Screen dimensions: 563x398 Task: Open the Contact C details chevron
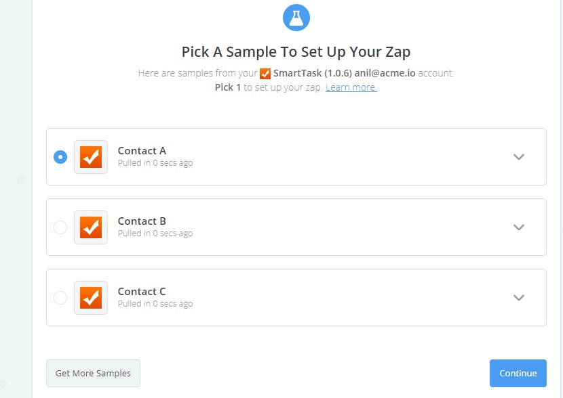tap(519, 298)
